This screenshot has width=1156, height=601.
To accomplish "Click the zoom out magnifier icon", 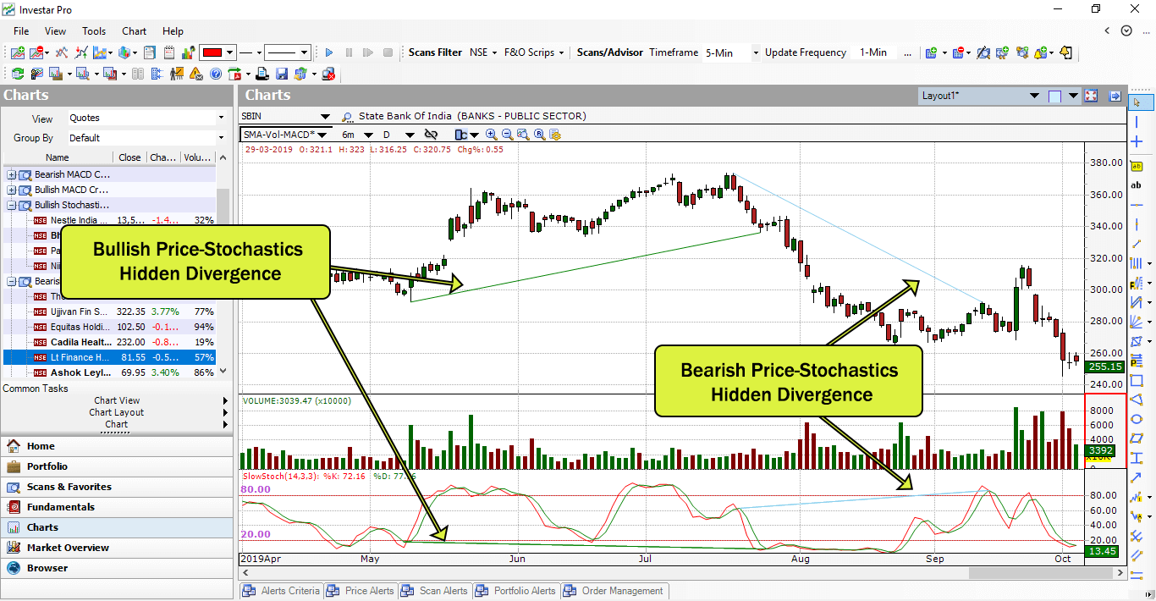I will pos(507,135).
